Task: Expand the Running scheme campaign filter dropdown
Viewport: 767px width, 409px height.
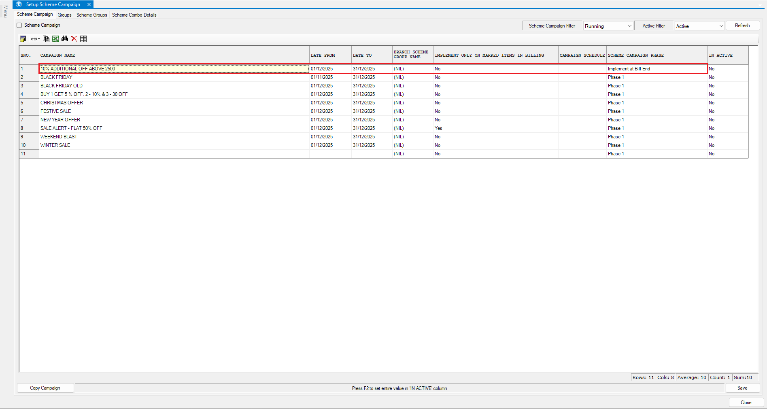Action: pyautogui.click(x=608, y=26)
